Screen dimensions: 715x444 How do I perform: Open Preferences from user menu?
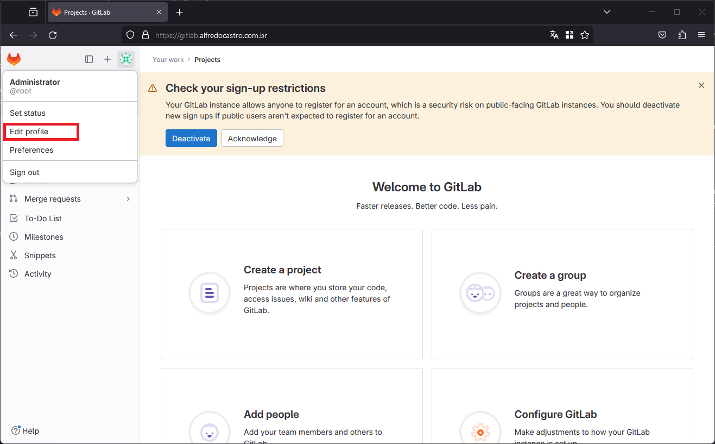pos(69,150)
